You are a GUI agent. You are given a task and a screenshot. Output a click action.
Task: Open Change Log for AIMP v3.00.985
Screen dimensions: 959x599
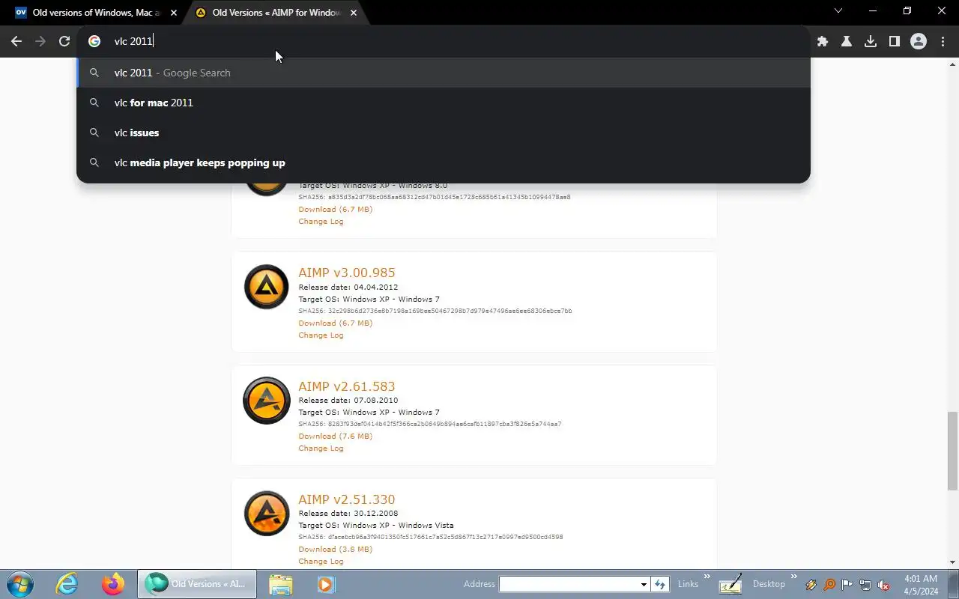pyautogui.click(x=321, y=335)
